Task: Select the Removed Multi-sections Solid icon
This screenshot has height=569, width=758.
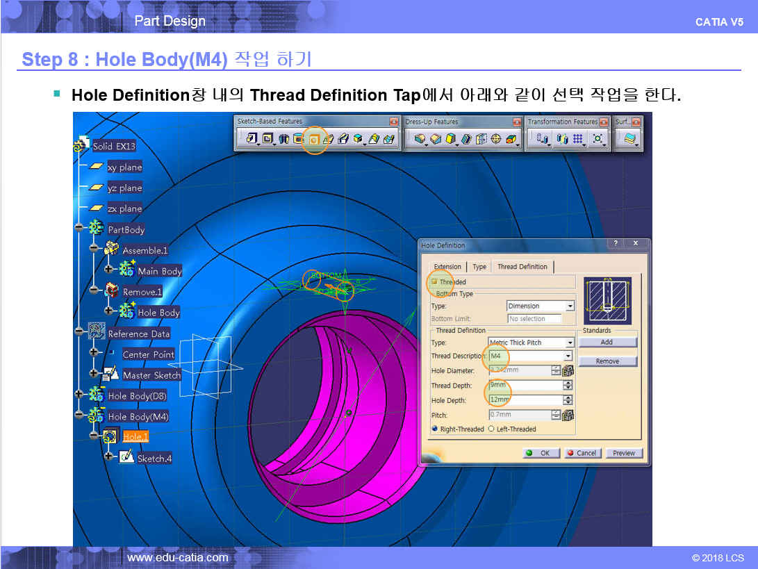Action: [x=388, y=139]
